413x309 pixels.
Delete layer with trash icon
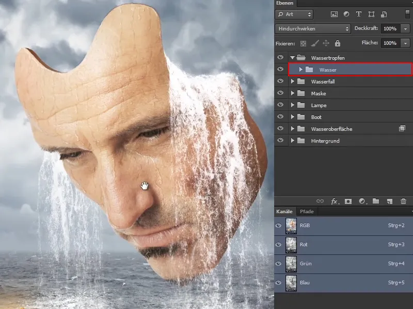click(x=403, y=201)
